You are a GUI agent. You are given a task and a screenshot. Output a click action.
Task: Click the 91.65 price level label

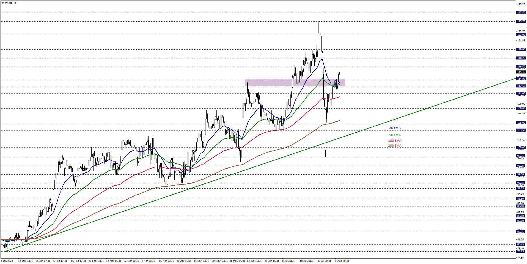(x=521, y=188)
